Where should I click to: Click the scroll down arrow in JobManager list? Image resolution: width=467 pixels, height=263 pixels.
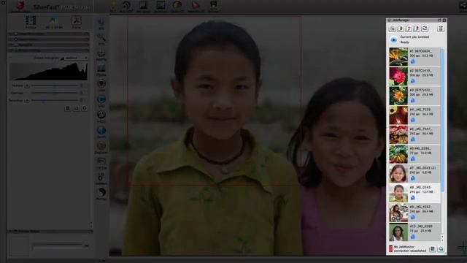click(442, 240)
